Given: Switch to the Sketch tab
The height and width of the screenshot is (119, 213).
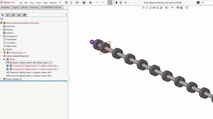Looking at the screenshot, I should 25,7.
